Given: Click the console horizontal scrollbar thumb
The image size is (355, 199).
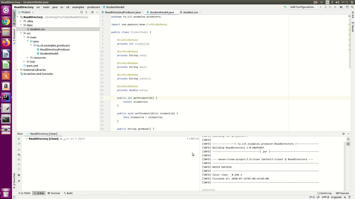Looking at the screenshot, I should pyautogui.click(x=208, y=190).
